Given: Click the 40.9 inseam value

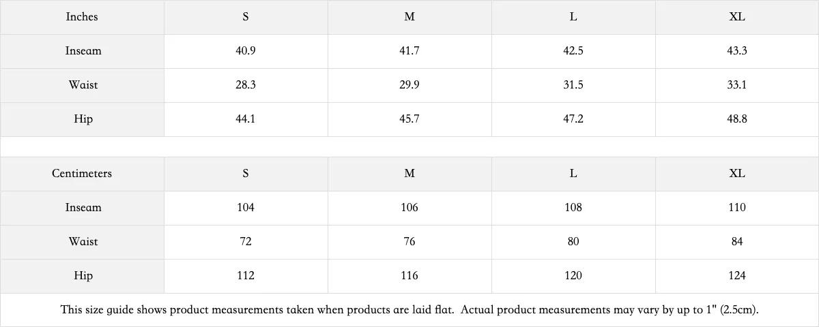Looking at the screenshot, I should pyautogui.click(x=246, y=51).
